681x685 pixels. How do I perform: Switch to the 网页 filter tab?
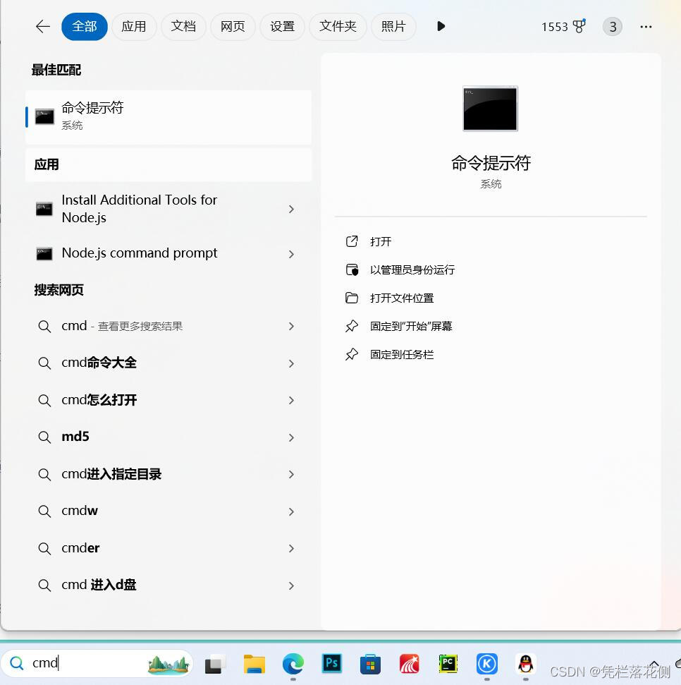tap(233, 27)
